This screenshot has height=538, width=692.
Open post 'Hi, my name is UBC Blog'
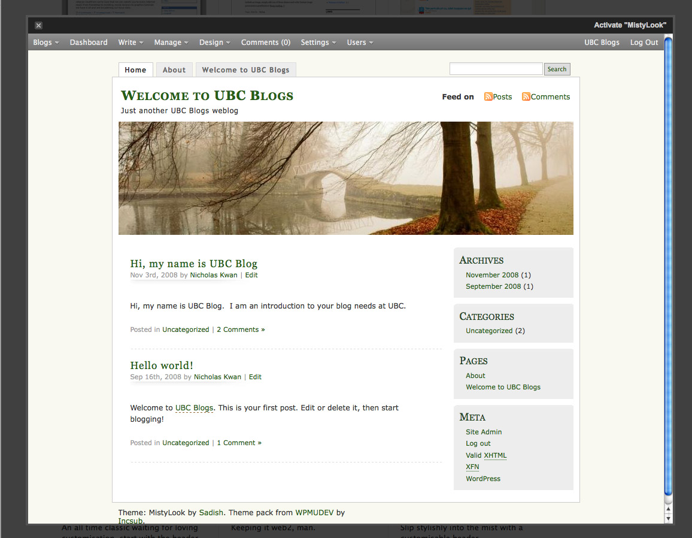[x=194, y=264]
